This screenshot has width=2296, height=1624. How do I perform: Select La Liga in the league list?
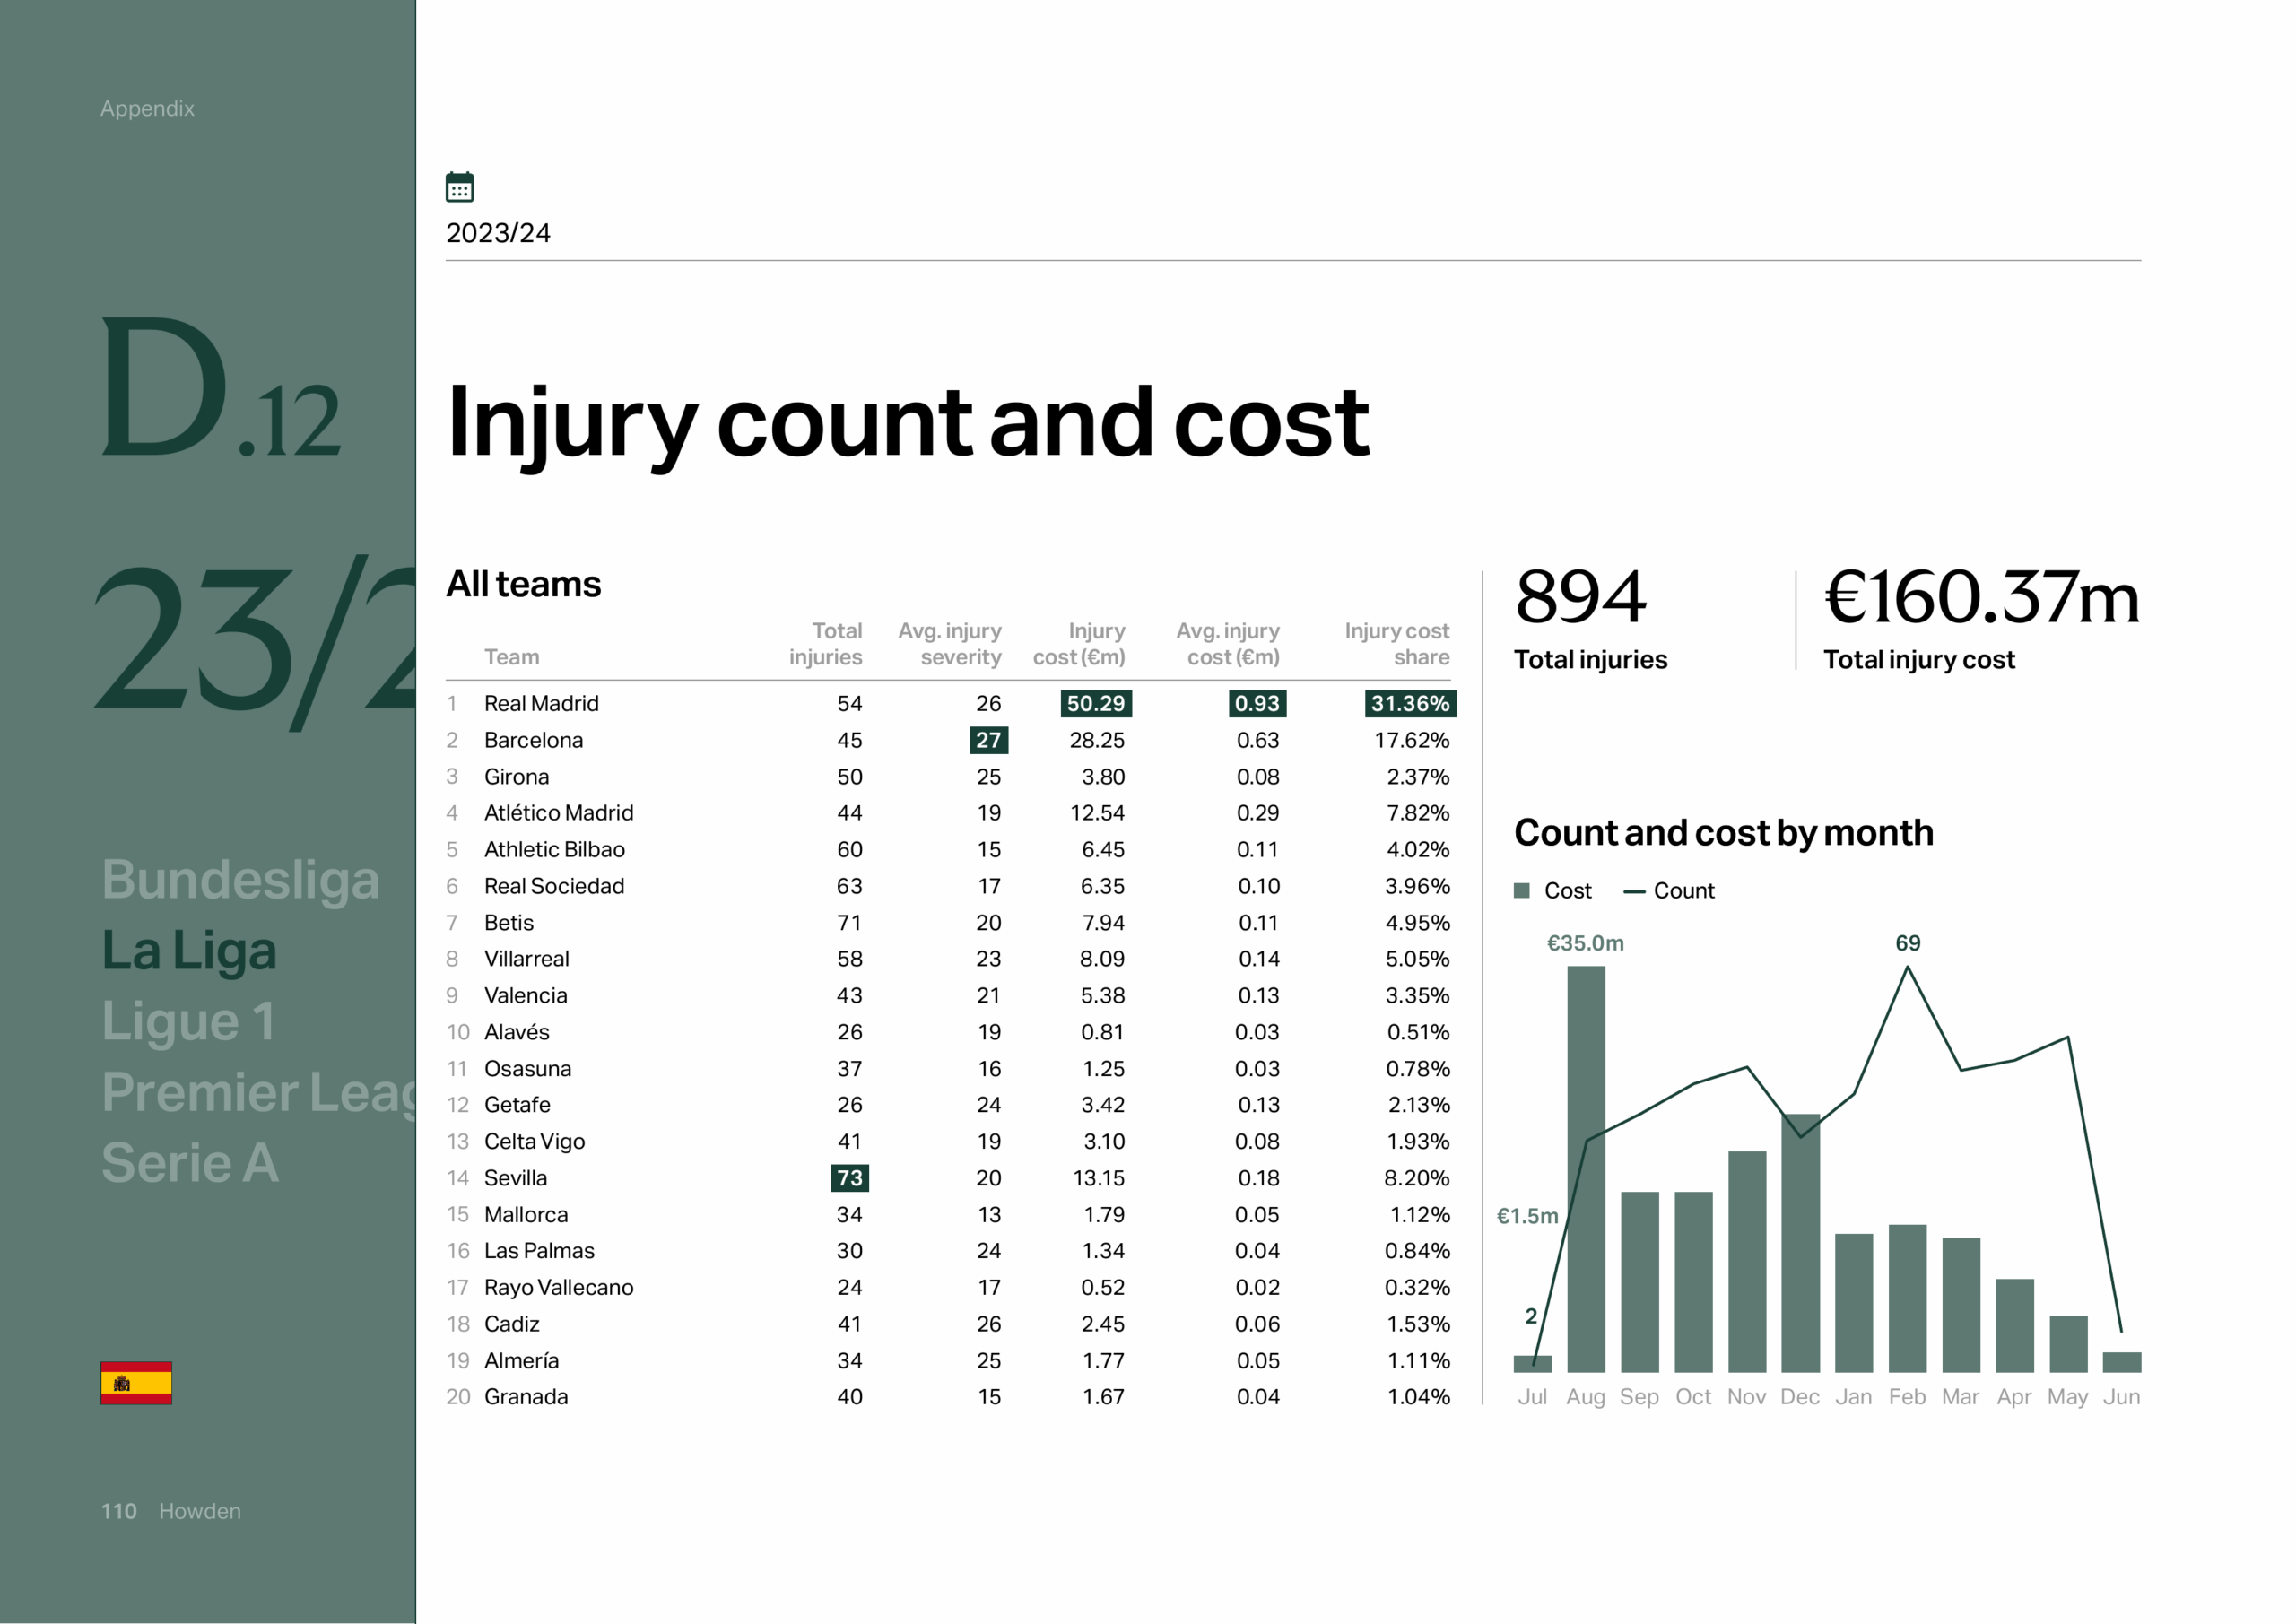[189, 950]
